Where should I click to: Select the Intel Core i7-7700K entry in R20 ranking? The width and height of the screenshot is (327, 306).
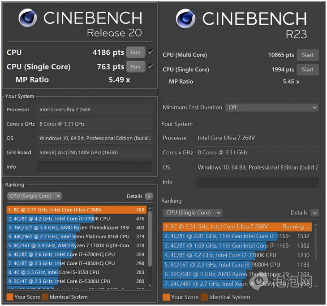click(76, 219)
